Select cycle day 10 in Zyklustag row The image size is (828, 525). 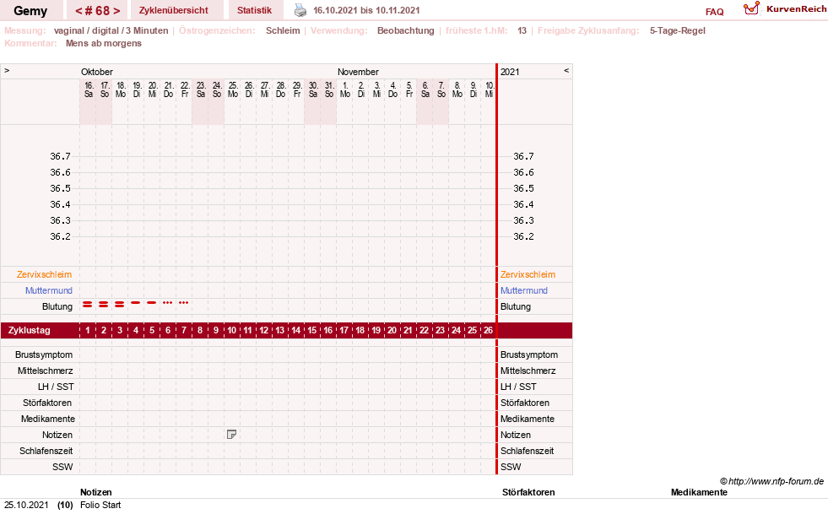[x=232, y=330]
